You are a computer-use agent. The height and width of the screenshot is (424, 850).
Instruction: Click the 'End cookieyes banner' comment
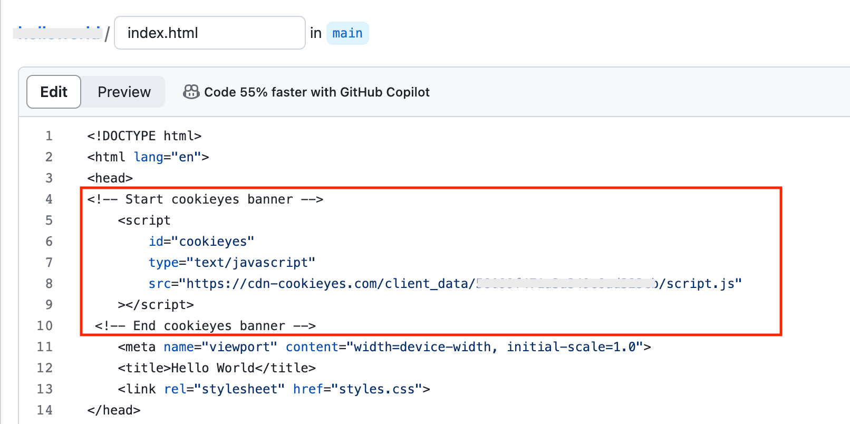coord(205,326)
